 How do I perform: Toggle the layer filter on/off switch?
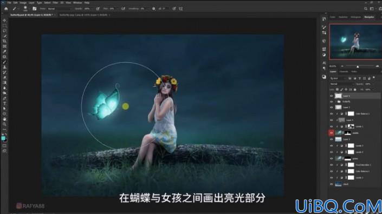pos(374,78)
